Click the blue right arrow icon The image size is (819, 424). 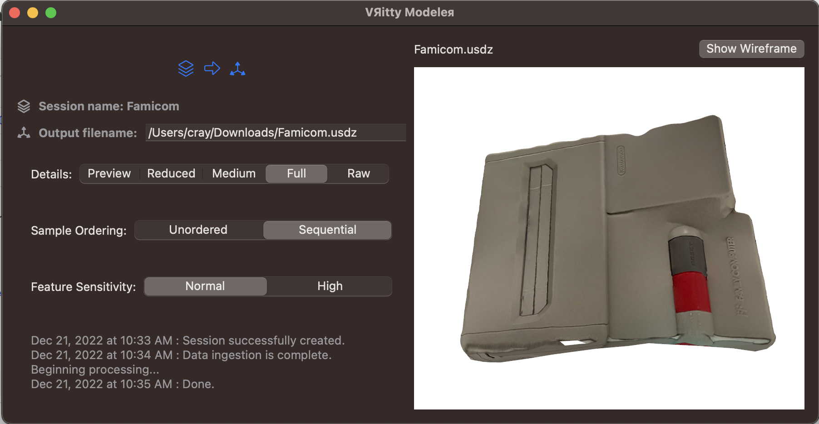pyautogui.click(x=212, y=69)
